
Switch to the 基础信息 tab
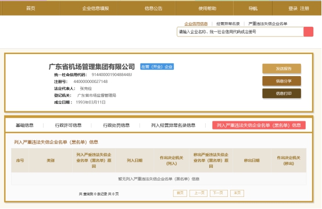pos(24,125)
